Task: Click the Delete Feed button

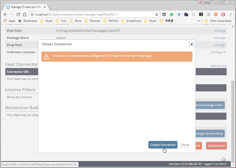Action: pyautogui.click(x=216, y=146)
